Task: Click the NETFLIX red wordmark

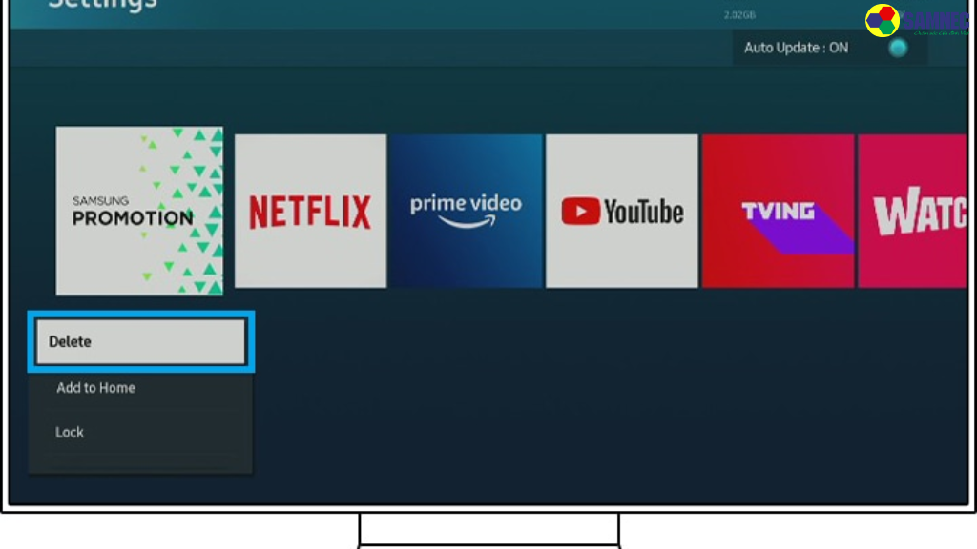Action: (310, 212)
